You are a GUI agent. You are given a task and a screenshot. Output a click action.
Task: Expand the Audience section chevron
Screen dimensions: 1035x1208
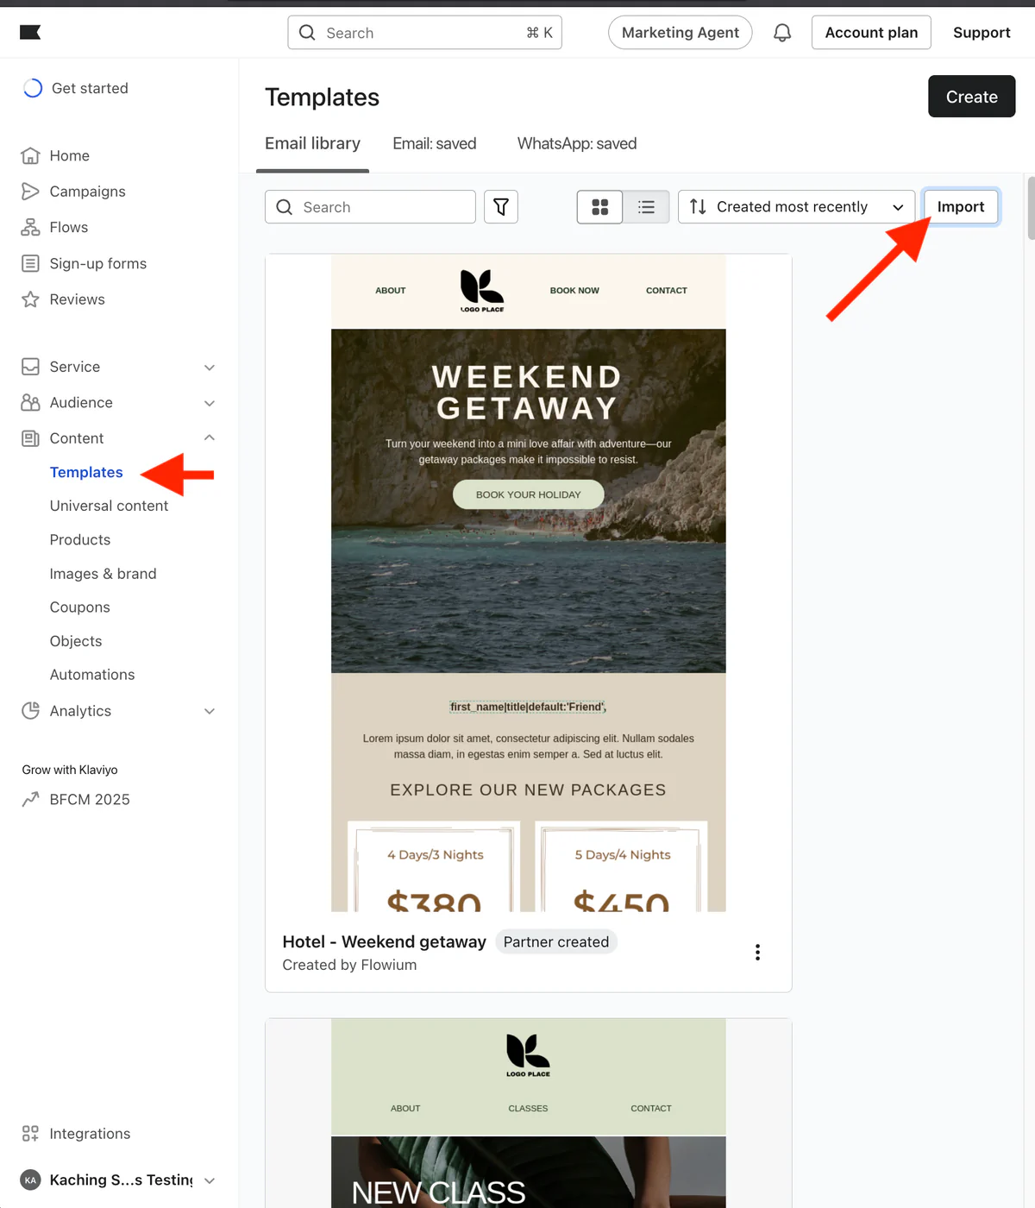(210, 403)
